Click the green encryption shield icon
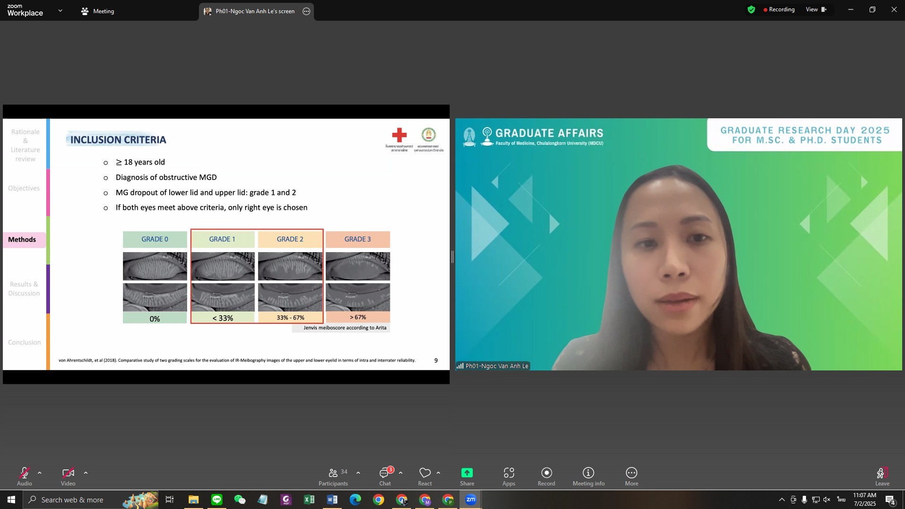The width and height of the screenshot is (905, 509). pyautogui.click(x=751, y=9)
